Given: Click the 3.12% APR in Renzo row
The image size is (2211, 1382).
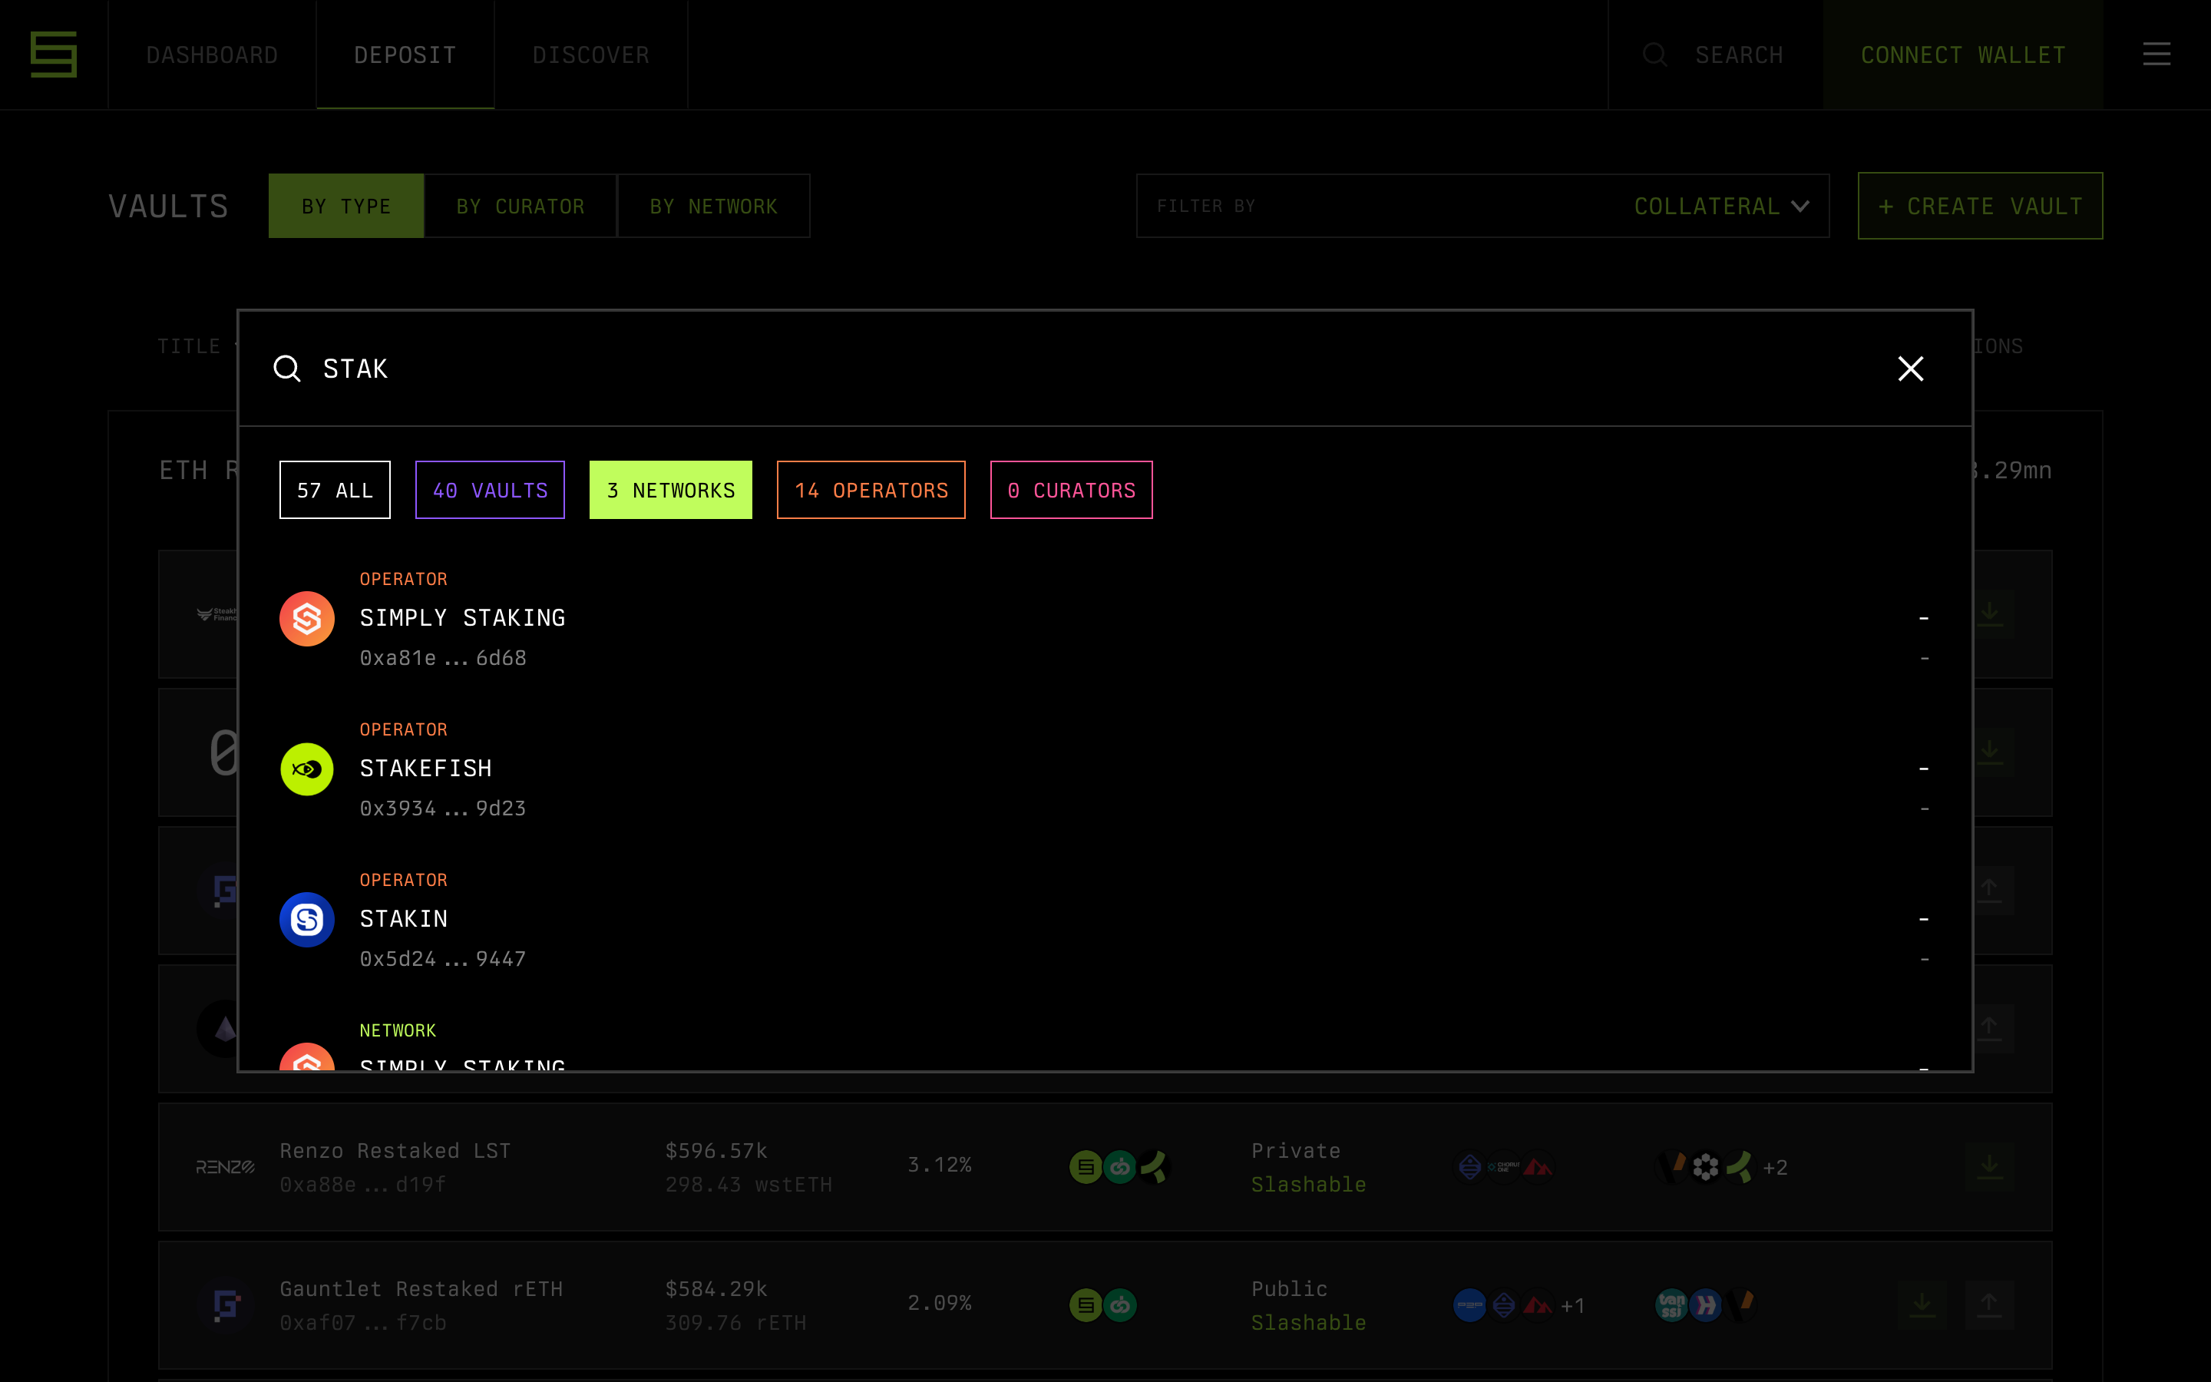Looking at the screenshot, I should (939, 1165).
